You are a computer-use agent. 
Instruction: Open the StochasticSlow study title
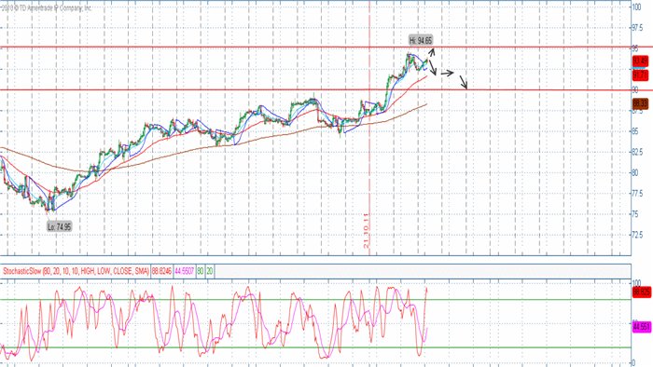click(76, 271)
